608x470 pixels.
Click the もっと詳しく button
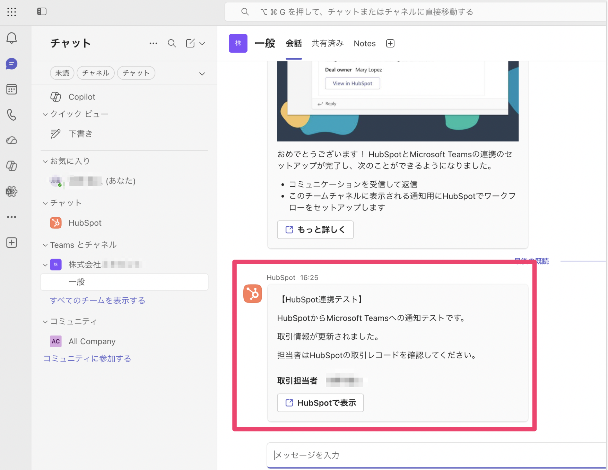point(315,230)
